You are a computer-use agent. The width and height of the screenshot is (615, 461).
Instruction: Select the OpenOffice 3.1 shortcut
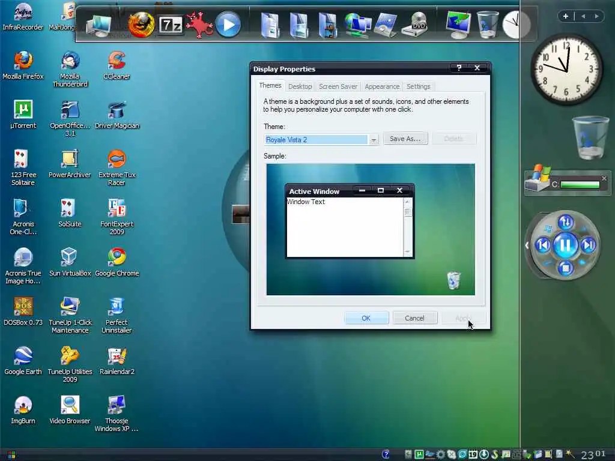(70, 118)
